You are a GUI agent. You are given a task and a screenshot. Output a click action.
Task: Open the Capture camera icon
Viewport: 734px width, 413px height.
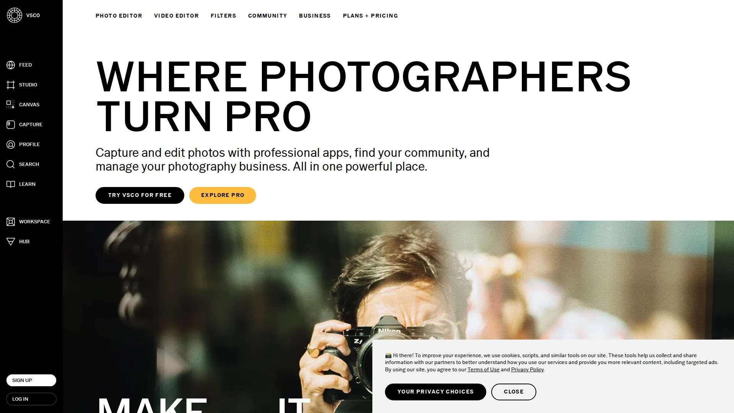[x=11, y=125]
